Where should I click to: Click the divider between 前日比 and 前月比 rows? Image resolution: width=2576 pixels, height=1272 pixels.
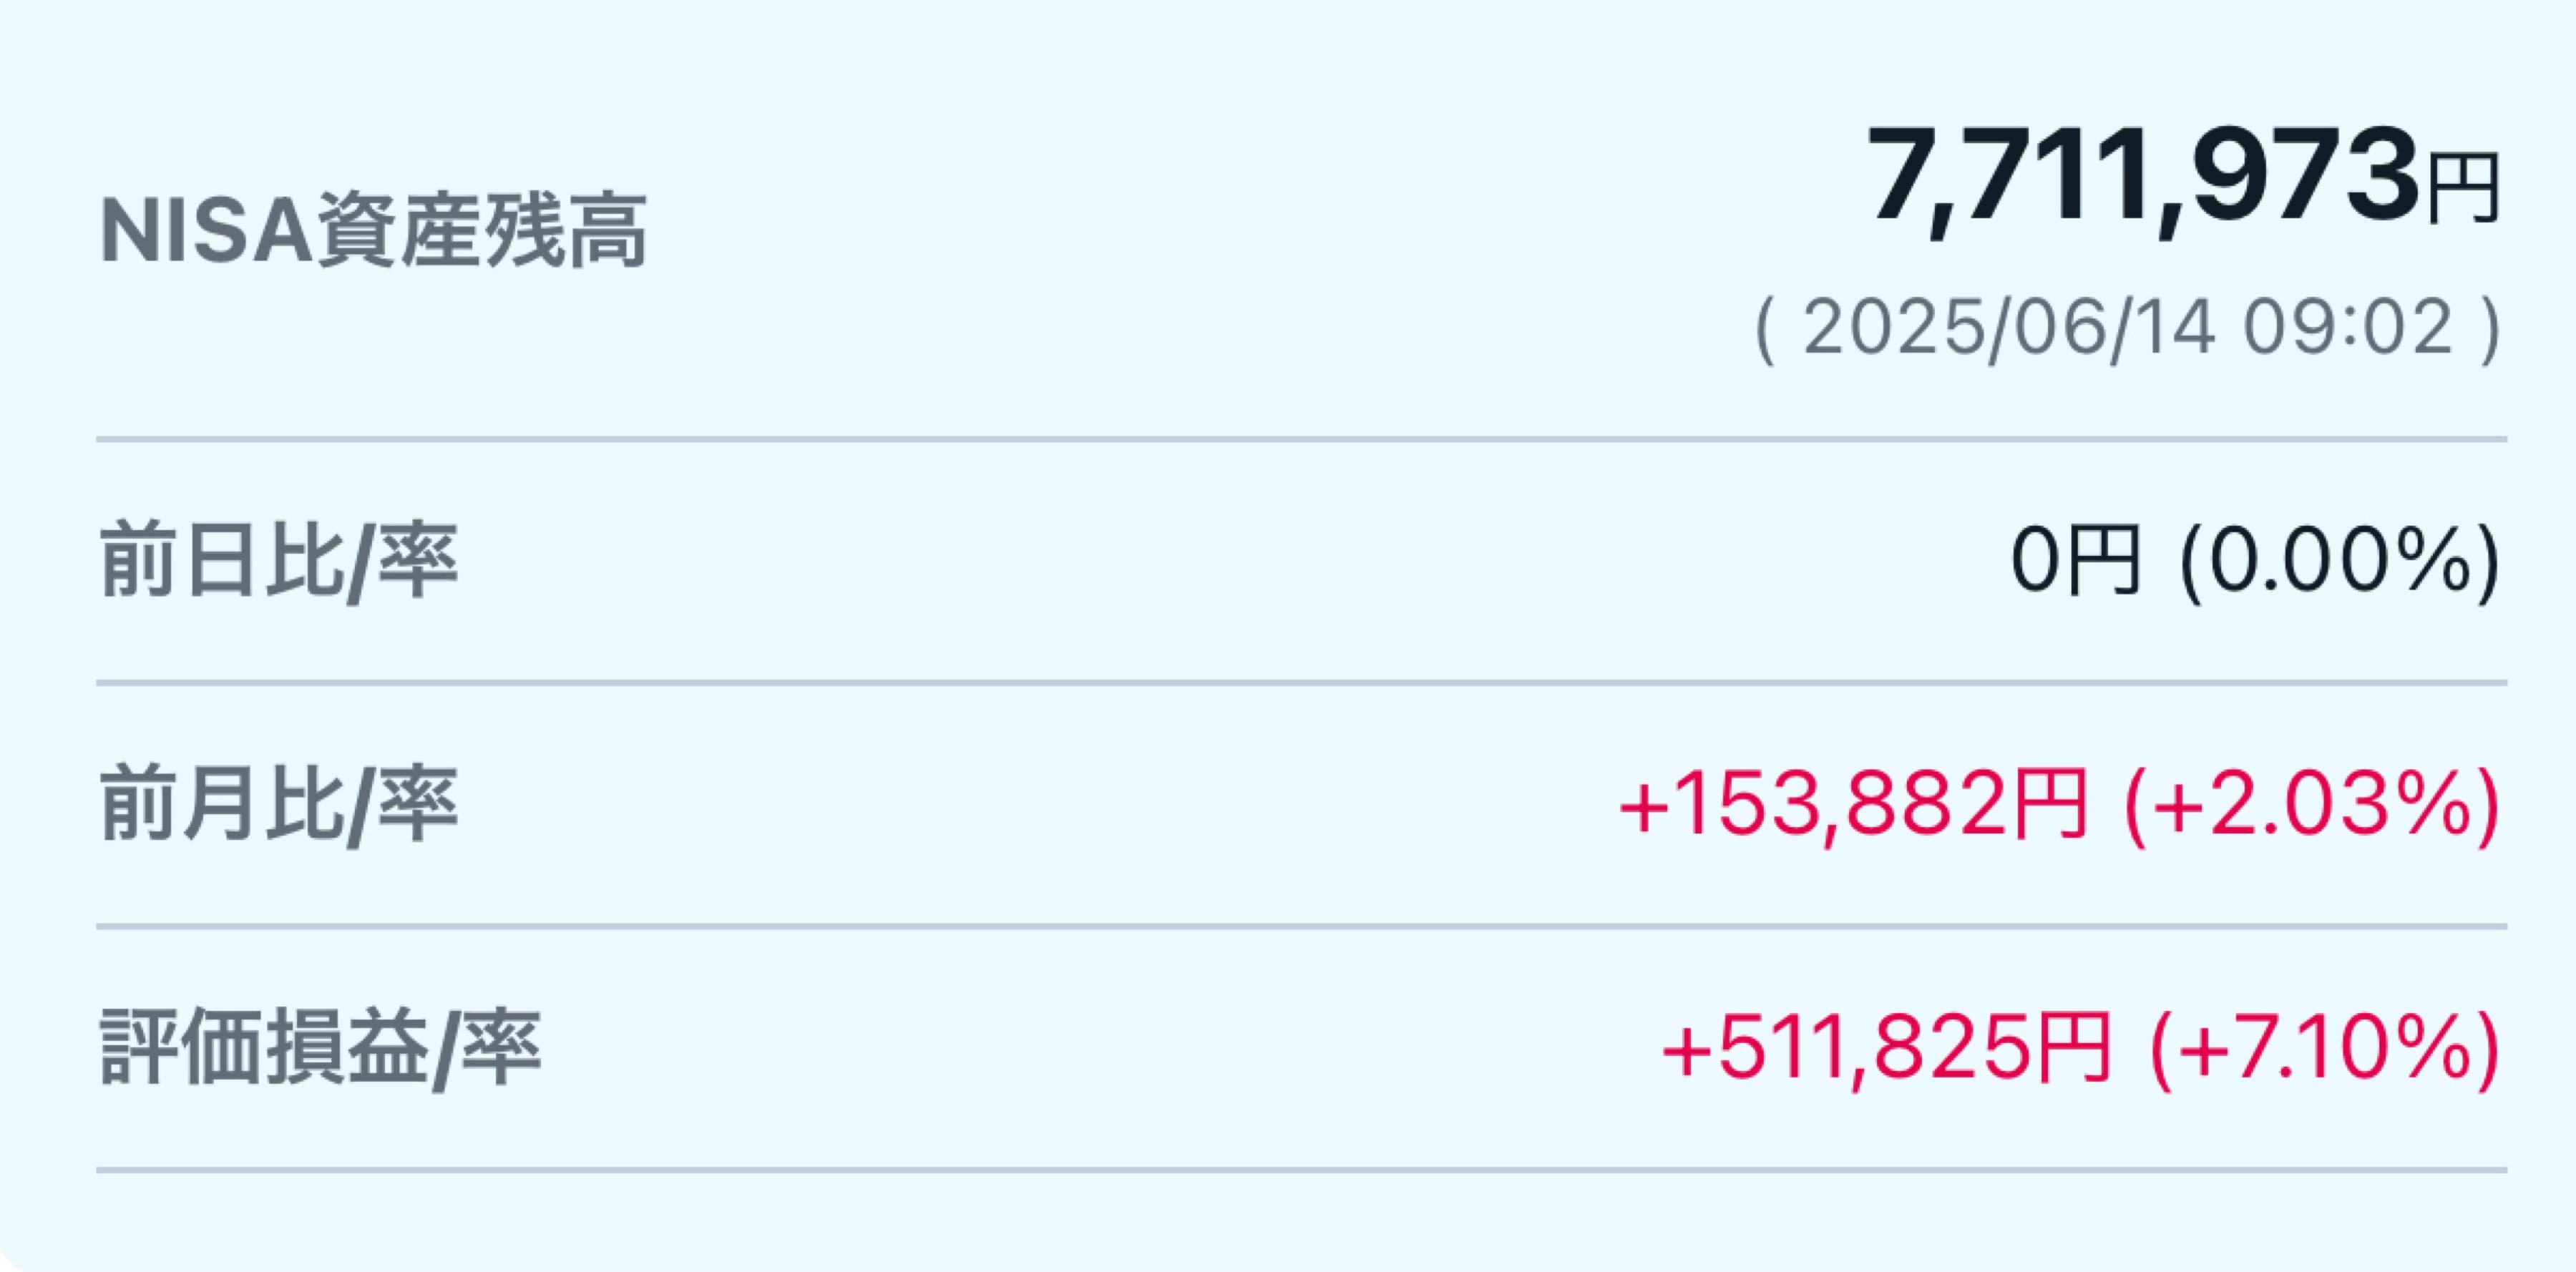point(1302,683)
